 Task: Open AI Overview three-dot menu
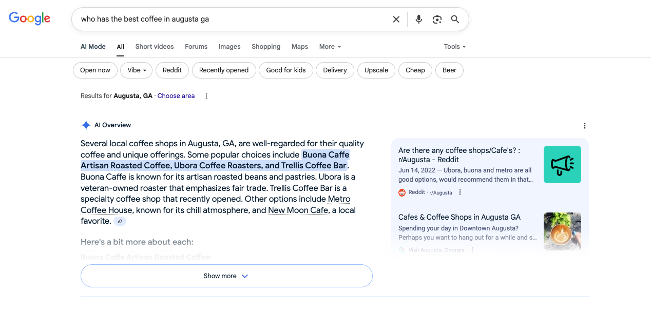point(585,126)
